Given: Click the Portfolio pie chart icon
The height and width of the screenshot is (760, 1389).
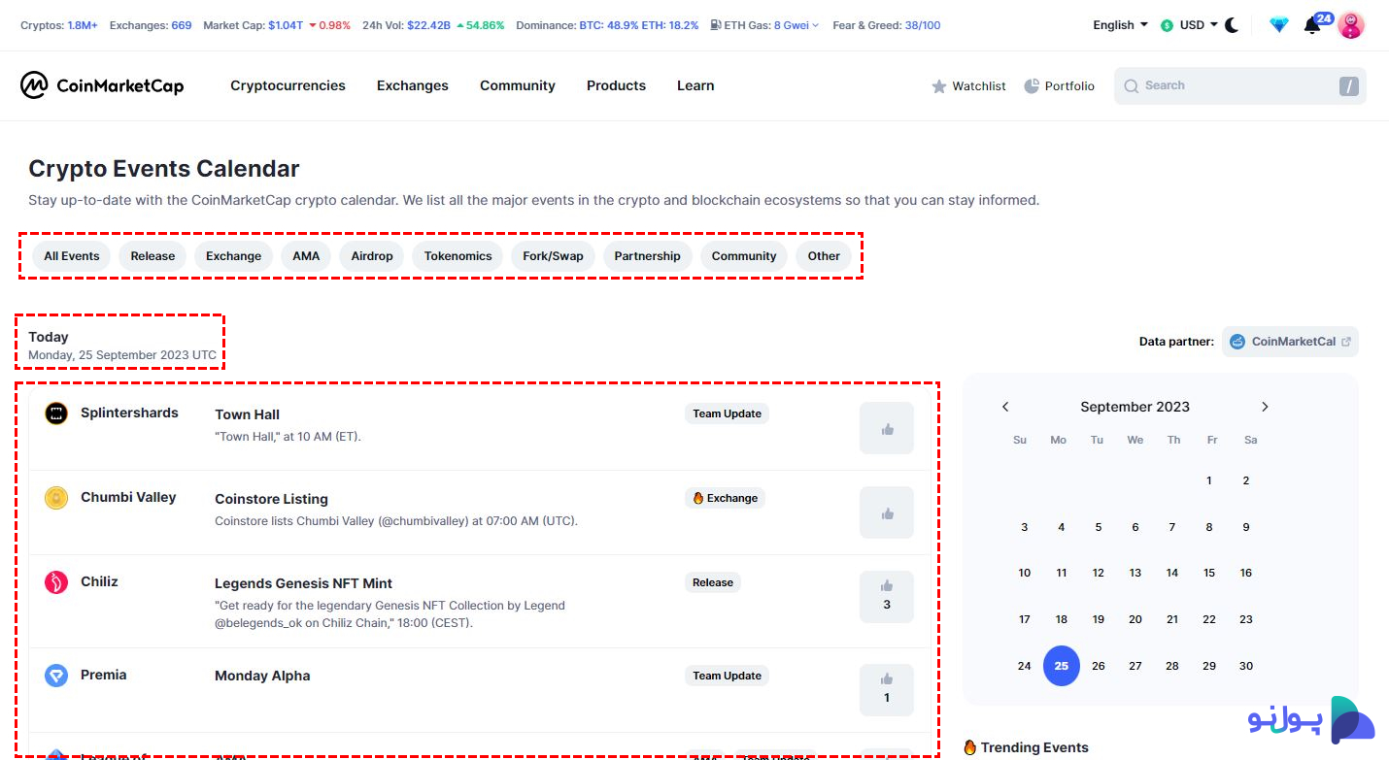Looking at the screenshot, I should 1032,85.
